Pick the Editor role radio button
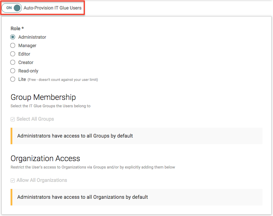The image size is (273, 216). click(x=13, y=54)
